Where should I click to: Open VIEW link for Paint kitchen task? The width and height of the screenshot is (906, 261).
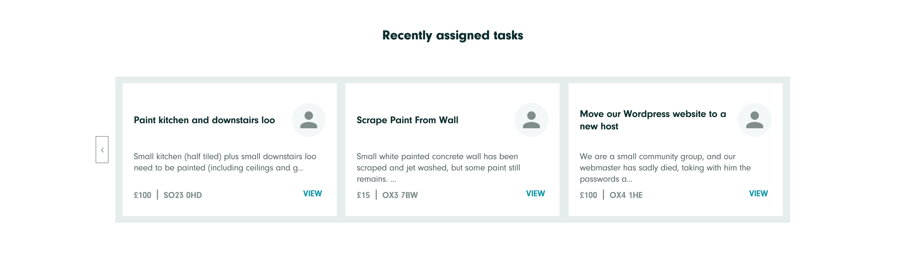tap(312, 193)
